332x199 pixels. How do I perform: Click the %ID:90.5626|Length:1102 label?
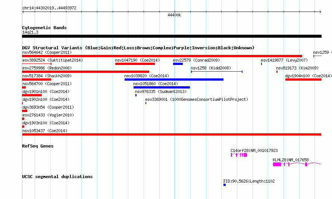[x=249, y=181]
